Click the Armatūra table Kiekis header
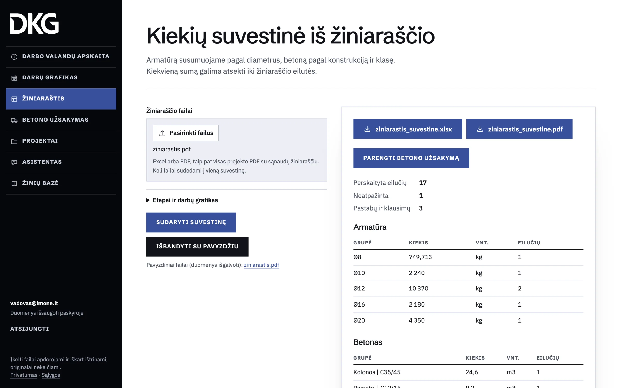The width and height of the screenshot is (620, 388). click(418, 243)
